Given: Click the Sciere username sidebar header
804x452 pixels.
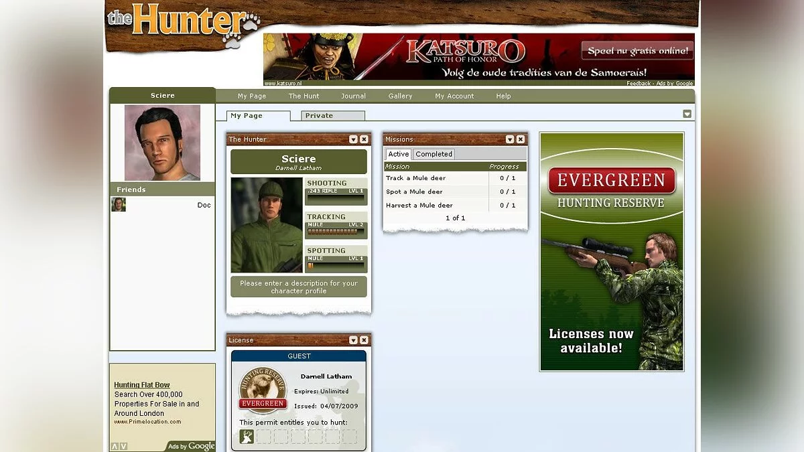Looking at the screenshot, I should point(162,95).
